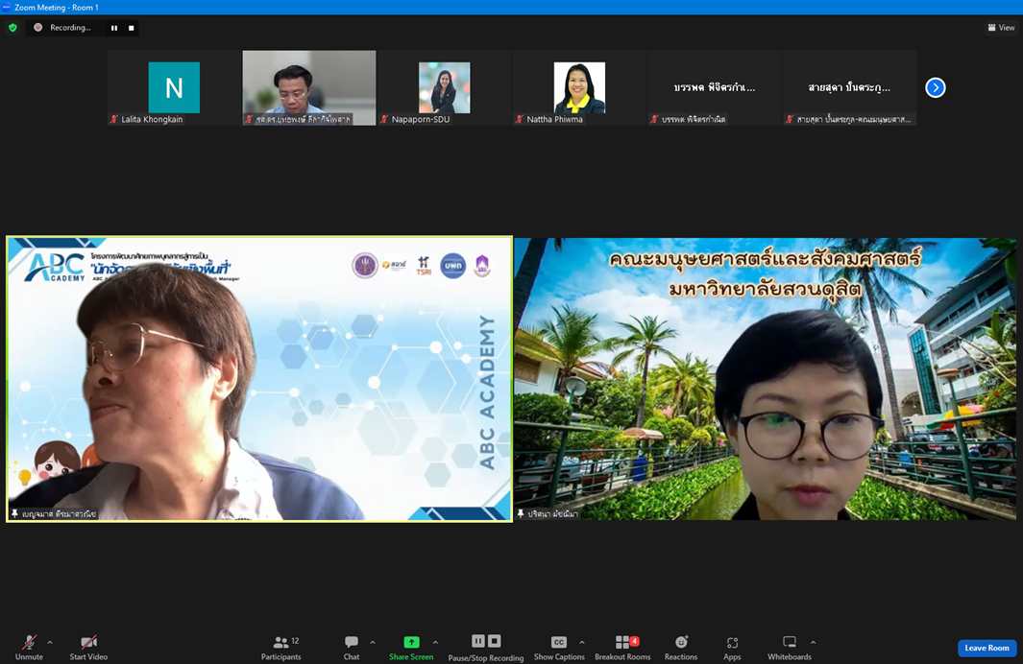Open the Participants panel

coord(280,647)
